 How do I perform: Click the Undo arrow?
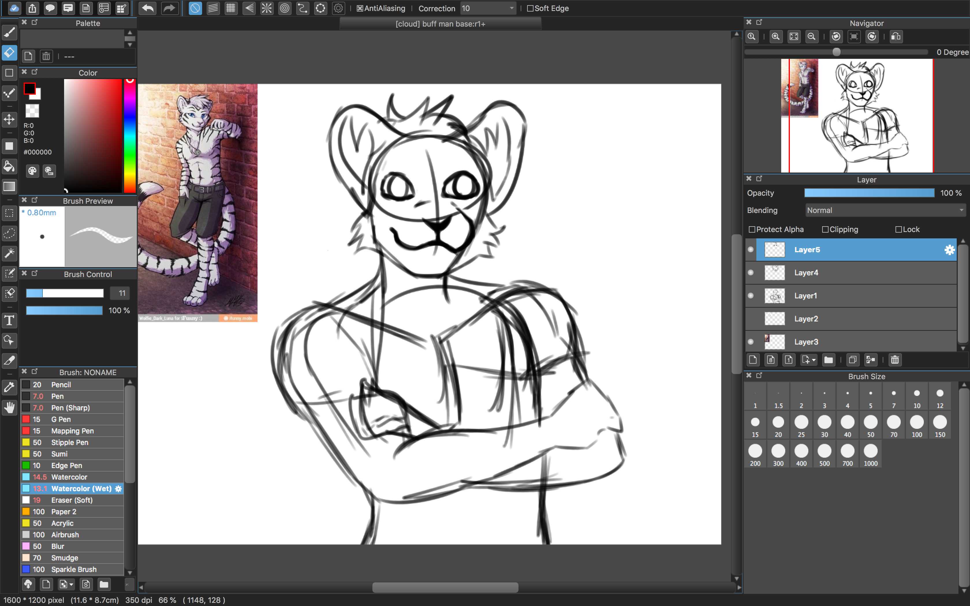point(148,8)
